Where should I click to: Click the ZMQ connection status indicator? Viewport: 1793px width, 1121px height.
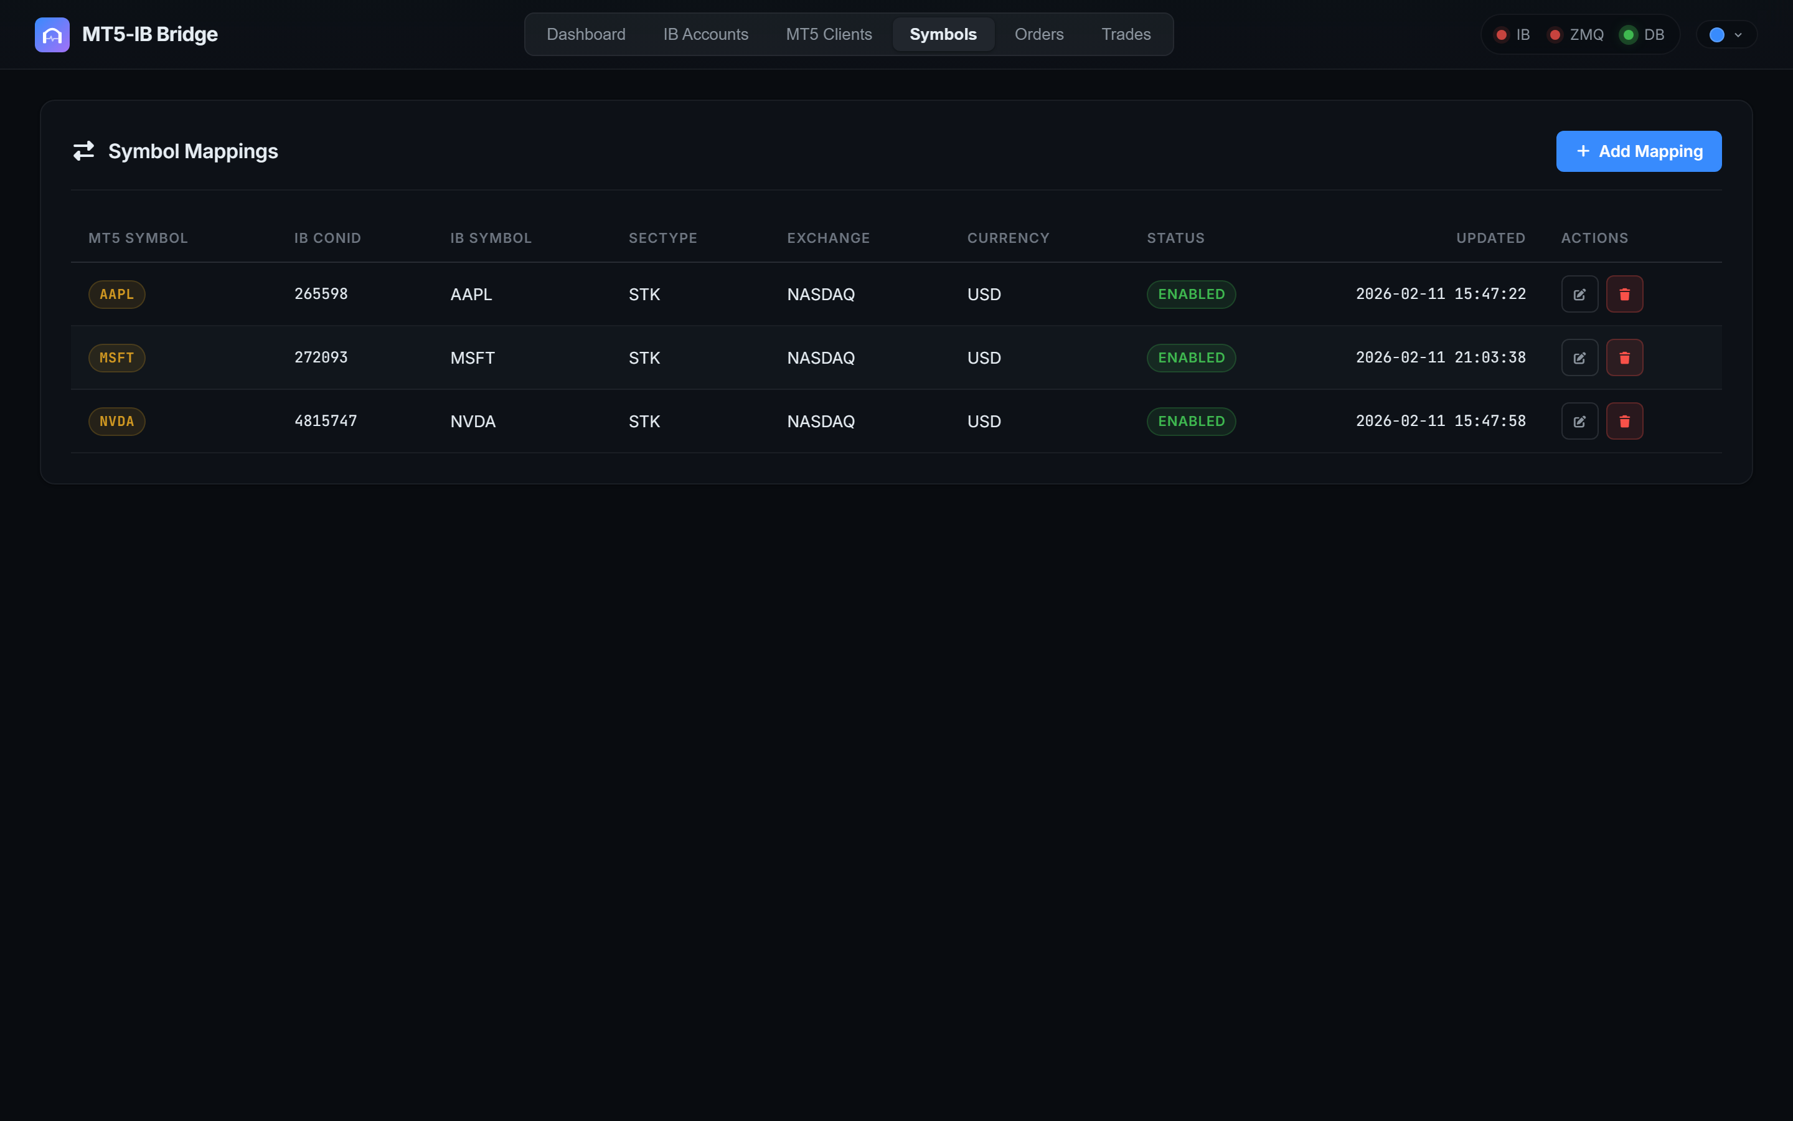coord(1576,35)
